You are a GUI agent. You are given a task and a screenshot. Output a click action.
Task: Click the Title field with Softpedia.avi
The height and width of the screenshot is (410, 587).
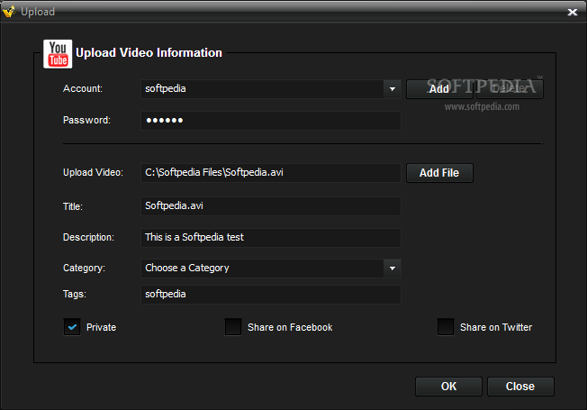click(271, 206)
